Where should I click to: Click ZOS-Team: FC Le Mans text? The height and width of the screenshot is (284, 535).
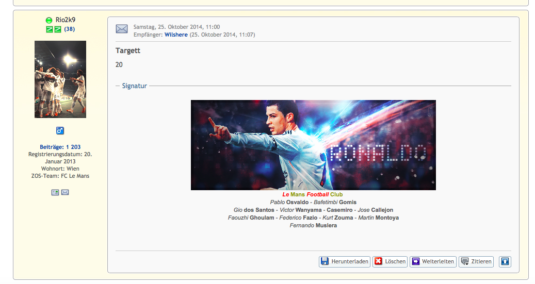click(60, 176)
